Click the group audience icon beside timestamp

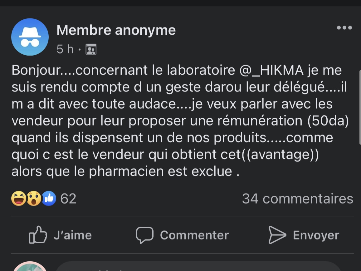pos(91,49)
